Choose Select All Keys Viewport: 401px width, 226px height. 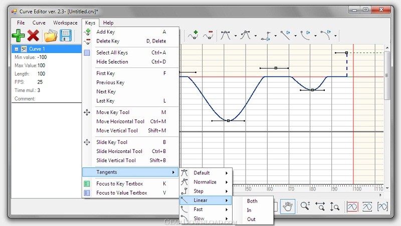coord(130,52)
